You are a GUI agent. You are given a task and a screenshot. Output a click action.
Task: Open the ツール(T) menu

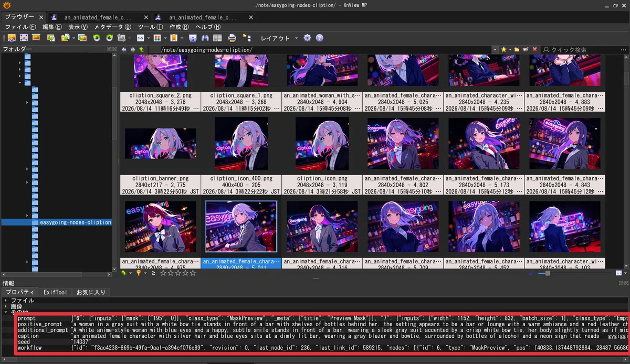click(150, 27)
